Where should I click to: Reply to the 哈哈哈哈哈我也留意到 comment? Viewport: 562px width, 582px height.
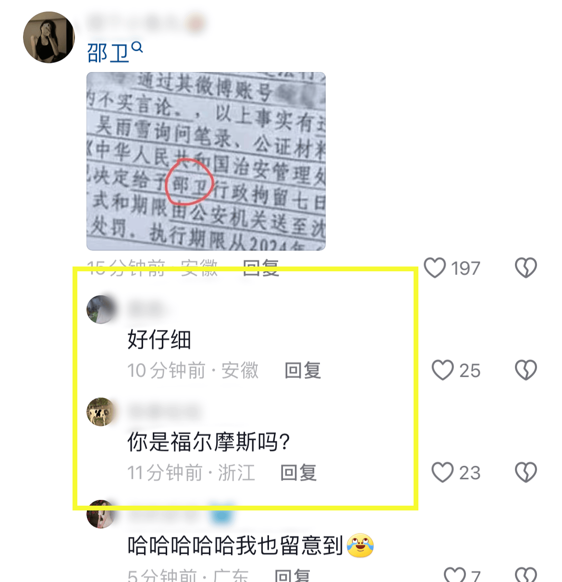coord(292,575)
